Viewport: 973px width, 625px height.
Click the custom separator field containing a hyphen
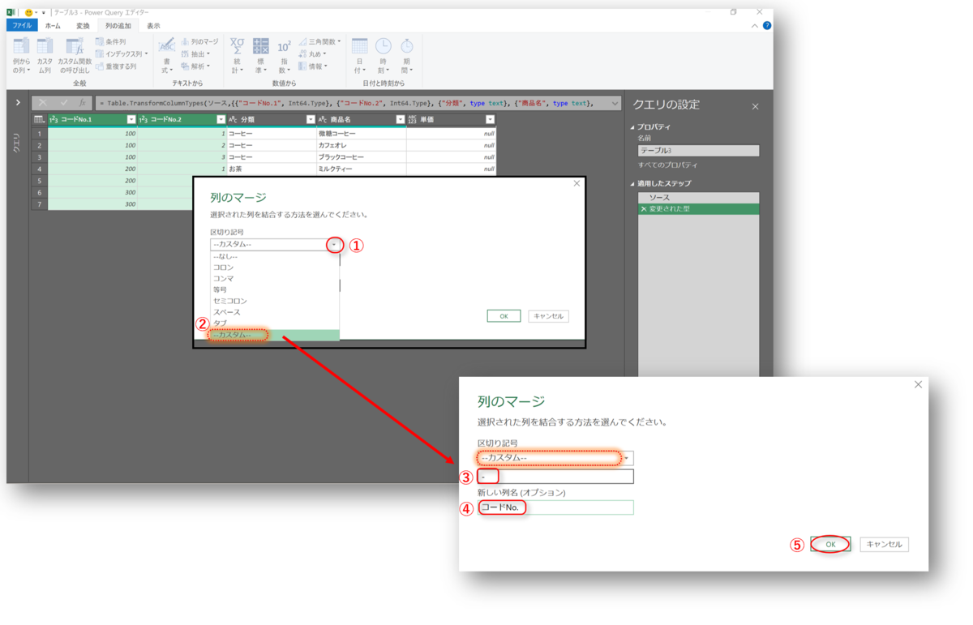[x=555, y=477]
